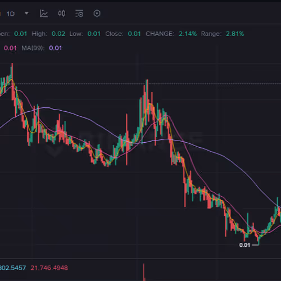
Task: Switch chart type via candlestick icon
Action: pyautogui.click(x=62, y=13)
